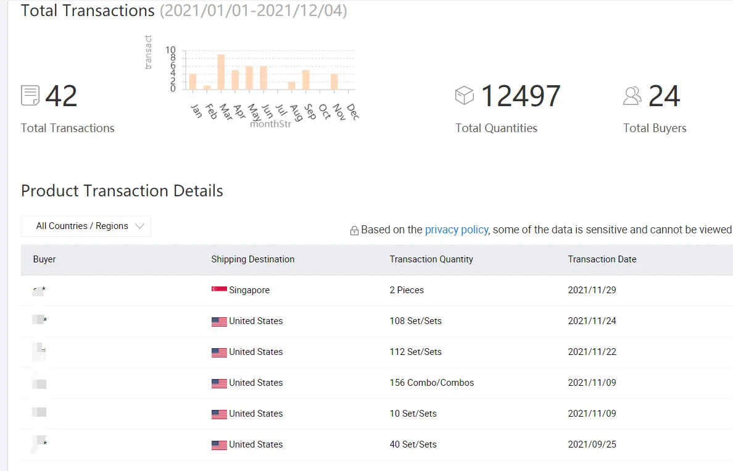Click the Buyer column header
The image size is (733, 471).
(x=44, y=259)
